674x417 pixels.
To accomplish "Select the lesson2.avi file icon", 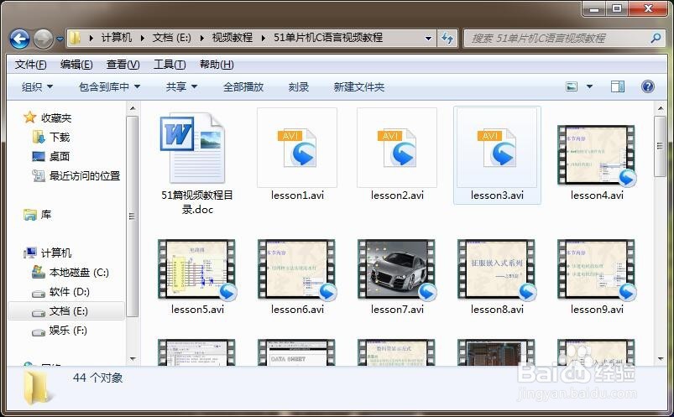I will point(397,148).
